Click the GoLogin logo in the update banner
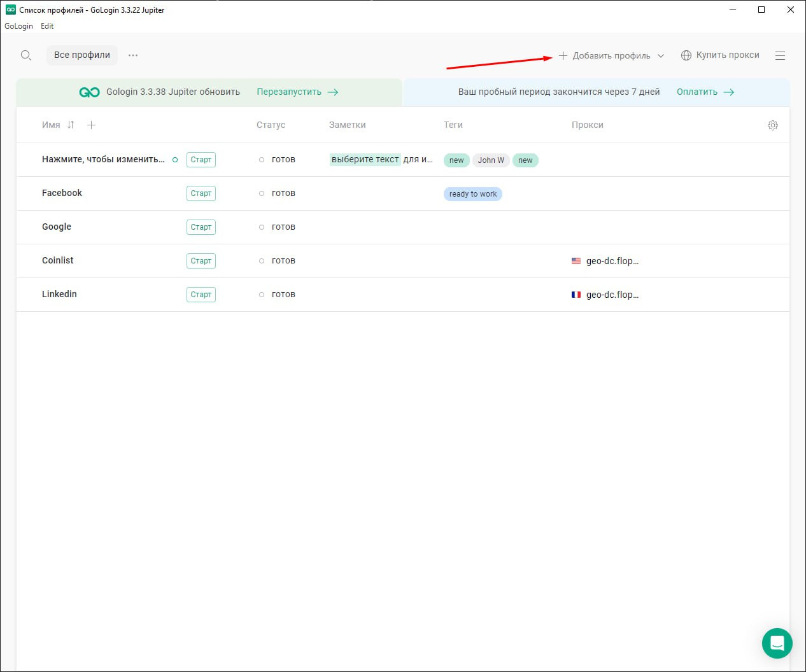Viewport: 806px width, 672px height. pos(90,92)
